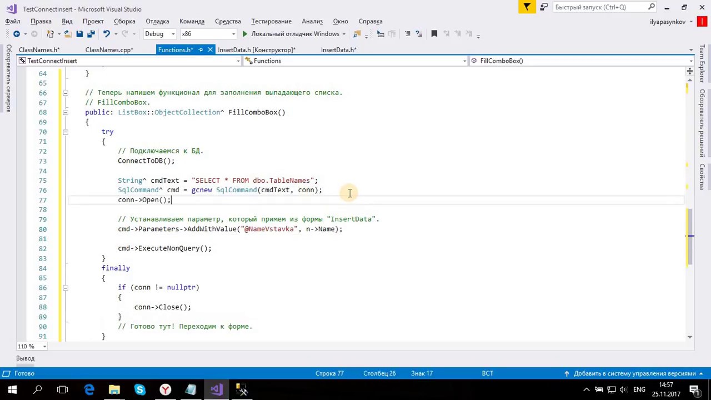Open the Team Explorer side tab
Screen dimensions: 711x400
coord(703,64)
